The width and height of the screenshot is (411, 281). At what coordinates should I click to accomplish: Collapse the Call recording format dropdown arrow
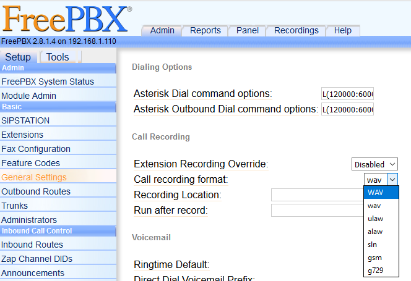coord(392,180)
